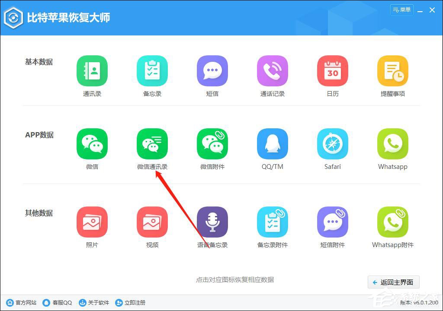Click the 返回主界面 back button
The image size is (443, 311).
(393, 282)
